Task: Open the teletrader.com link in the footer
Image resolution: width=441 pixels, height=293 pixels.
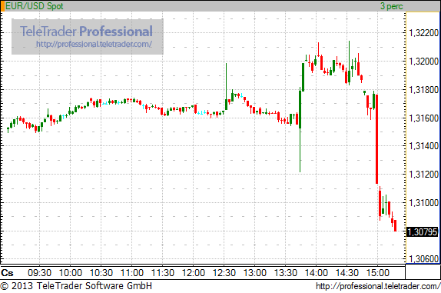Action: point(378,286)
